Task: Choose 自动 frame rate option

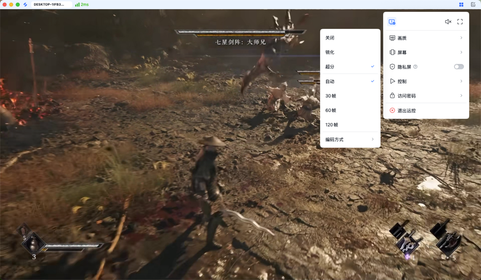Action: pyautogui.click(x=350, y=82)
